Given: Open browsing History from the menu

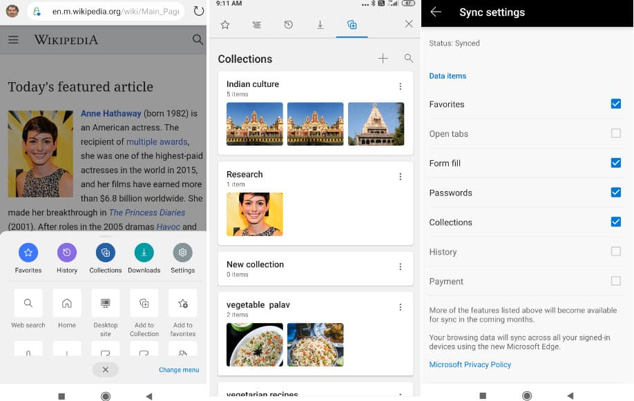Looking at the screenshot, I should (x=66, y=252).
